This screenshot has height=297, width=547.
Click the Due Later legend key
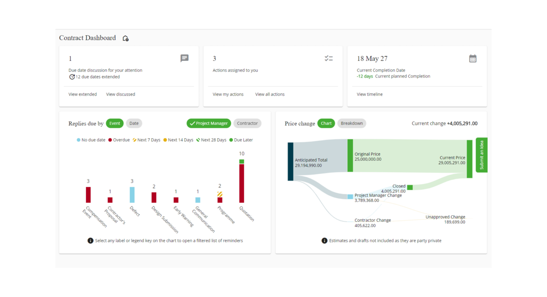point(241,140)
